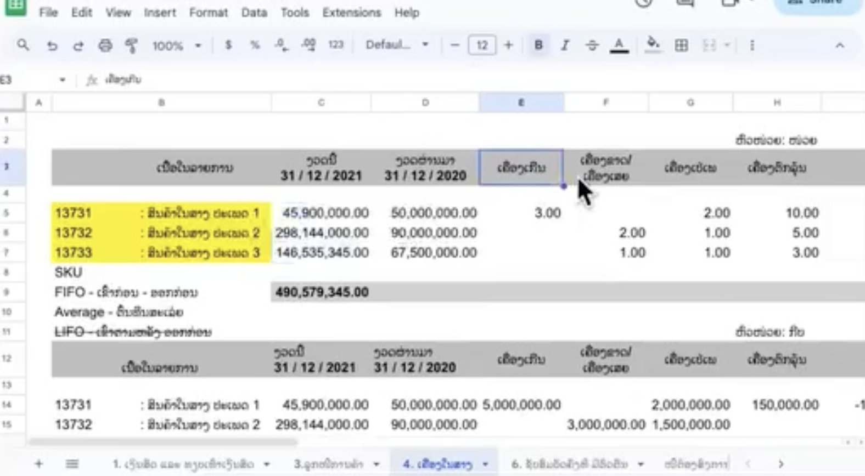Click the font size field showing 12

tap(482, 45)
